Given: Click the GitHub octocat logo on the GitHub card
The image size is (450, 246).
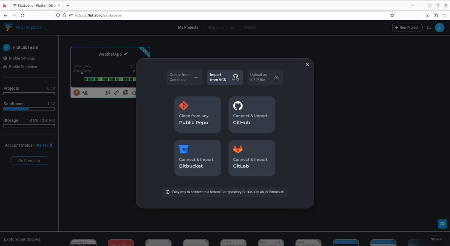Looking at the screenshot, I should point(238,105).
